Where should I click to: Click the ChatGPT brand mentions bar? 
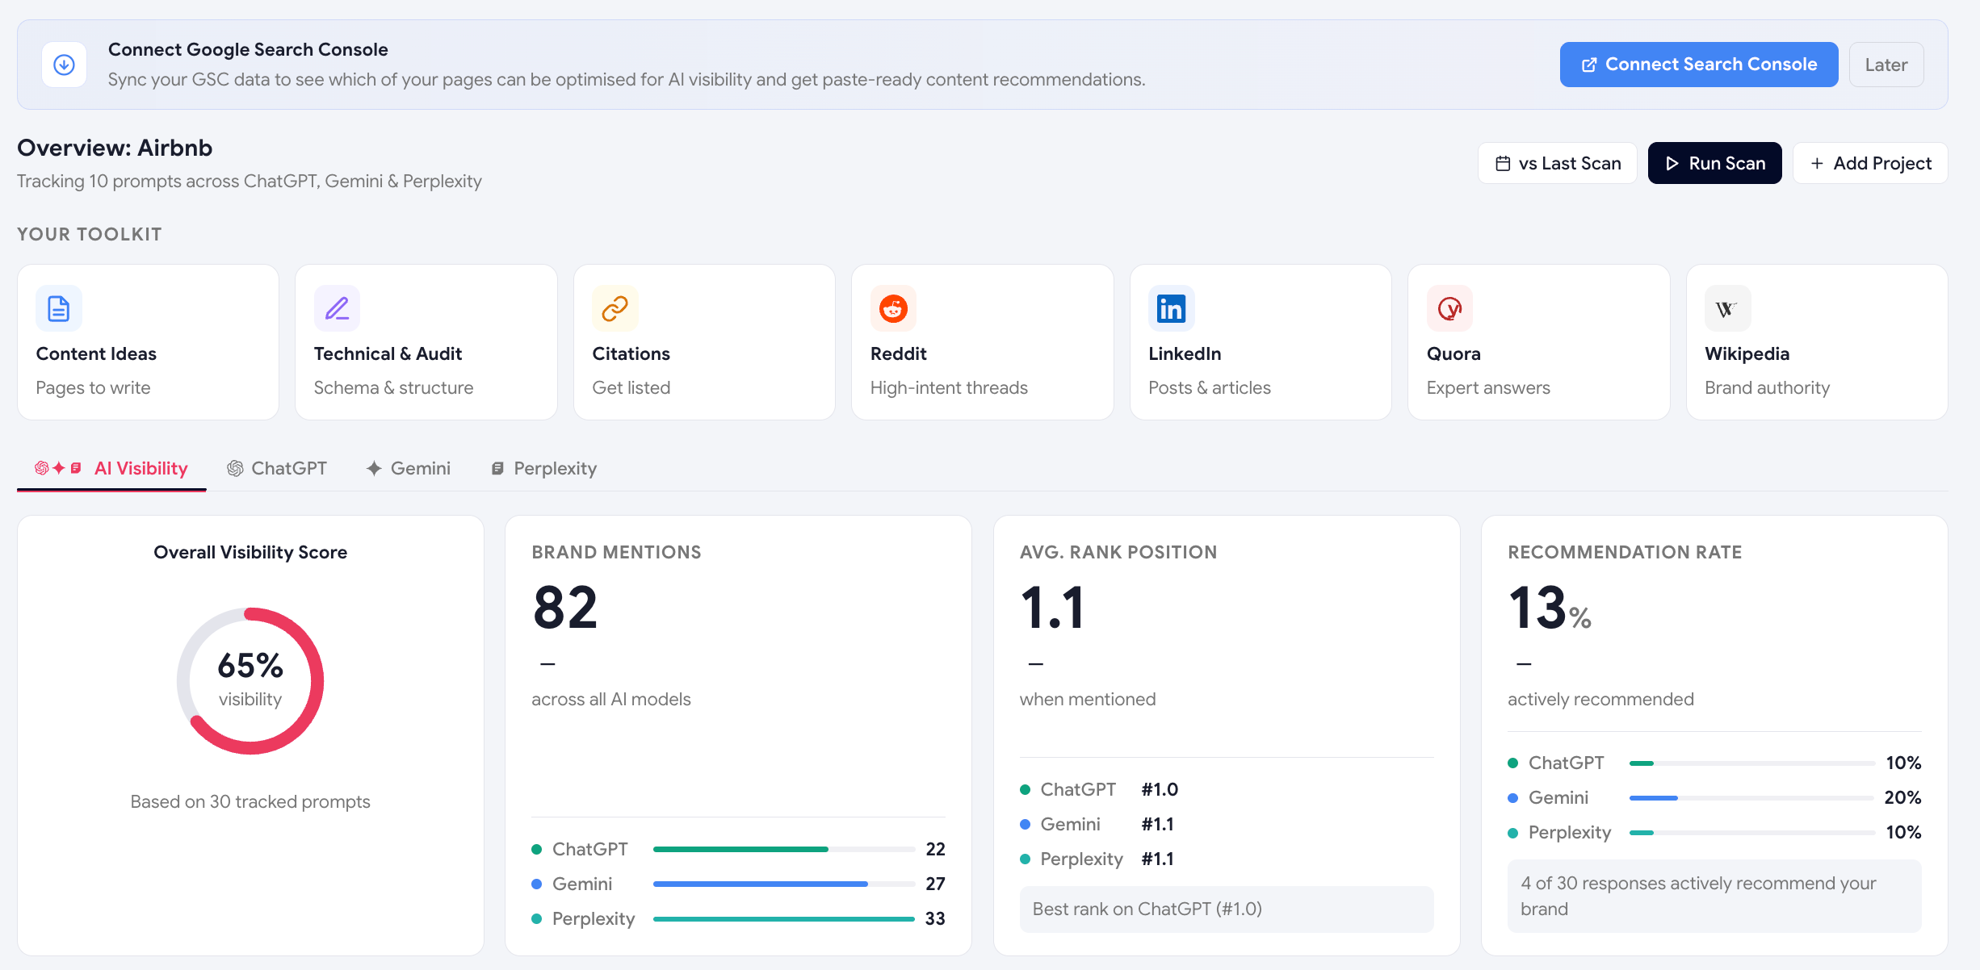click(783, 850)
